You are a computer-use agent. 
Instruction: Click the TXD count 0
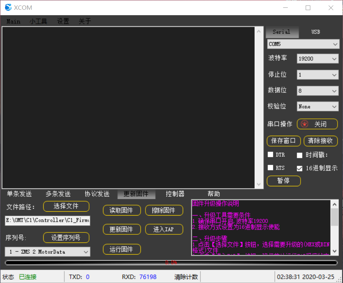[88, 277]
